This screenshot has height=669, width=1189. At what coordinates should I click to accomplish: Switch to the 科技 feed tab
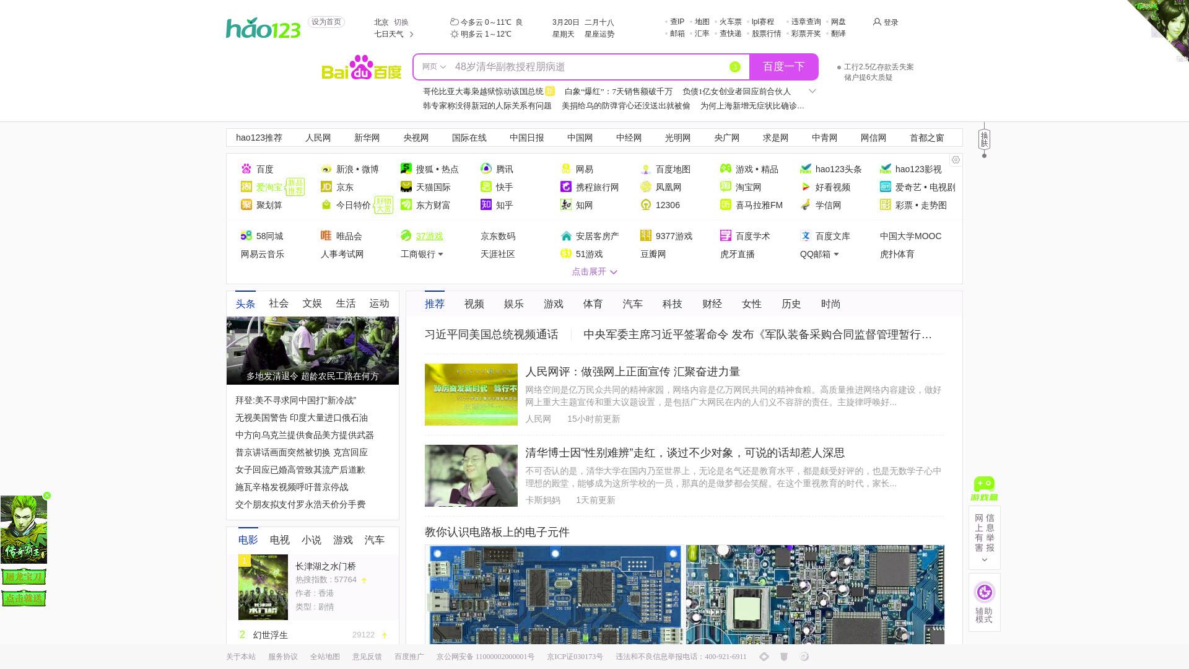673,304
